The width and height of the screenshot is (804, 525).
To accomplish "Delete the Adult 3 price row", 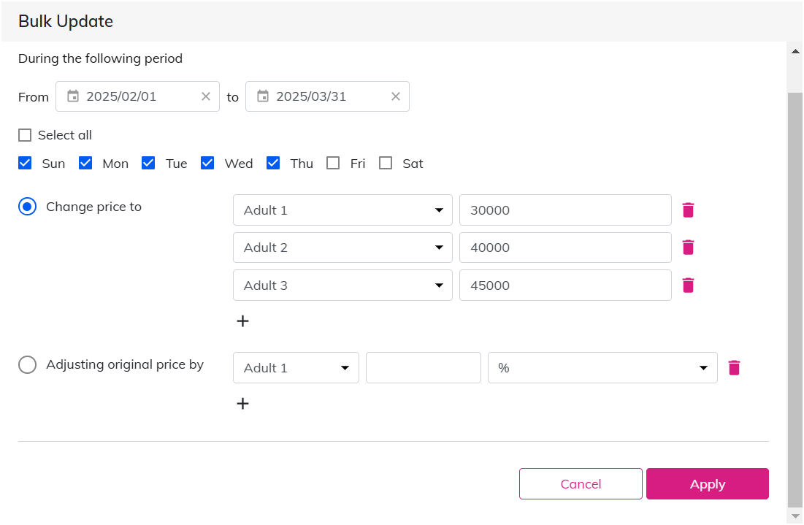I will click(x=688, y=286).
